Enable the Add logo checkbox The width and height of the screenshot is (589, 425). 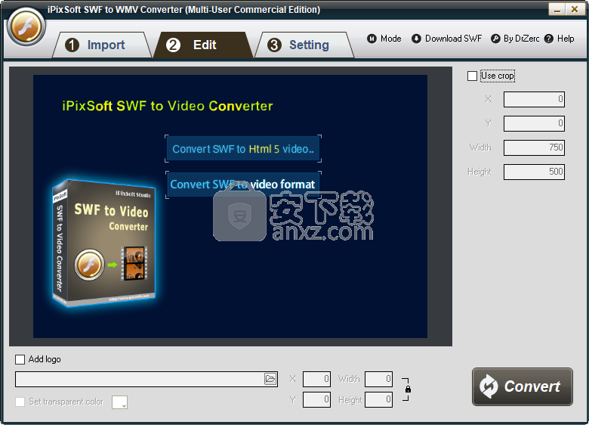pyautogui.click(x=20, y=359)
